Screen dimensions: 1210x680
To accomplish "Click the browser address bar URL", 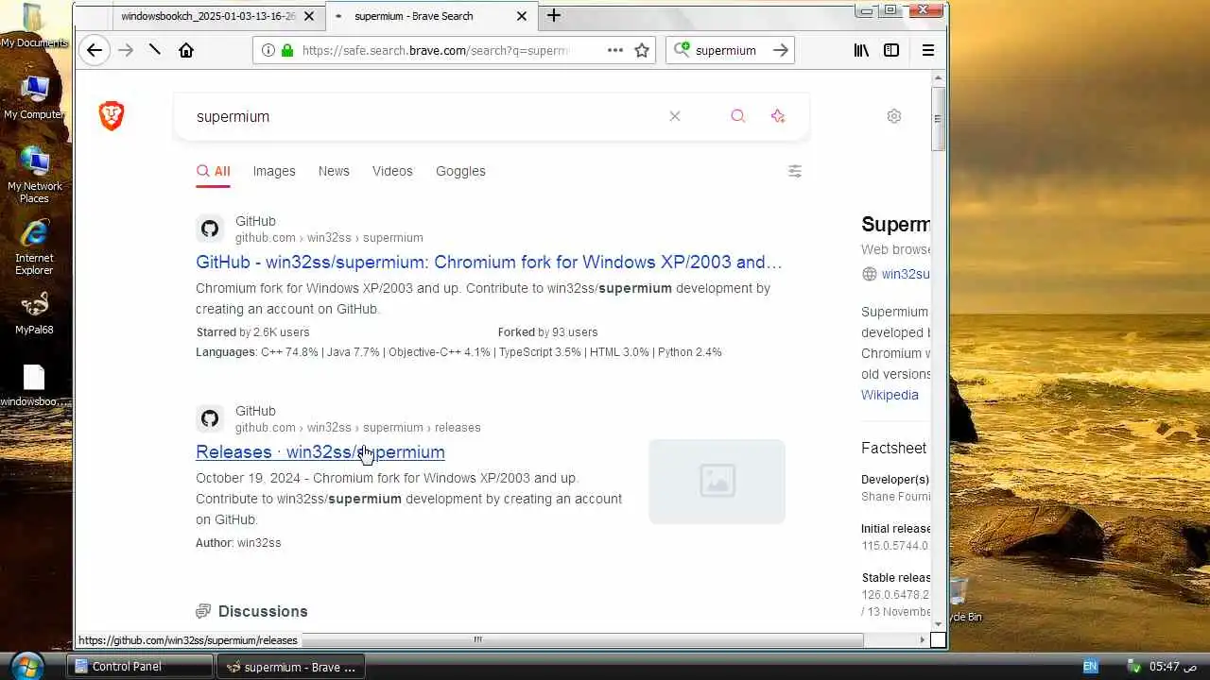I will [x=436, y=50].
